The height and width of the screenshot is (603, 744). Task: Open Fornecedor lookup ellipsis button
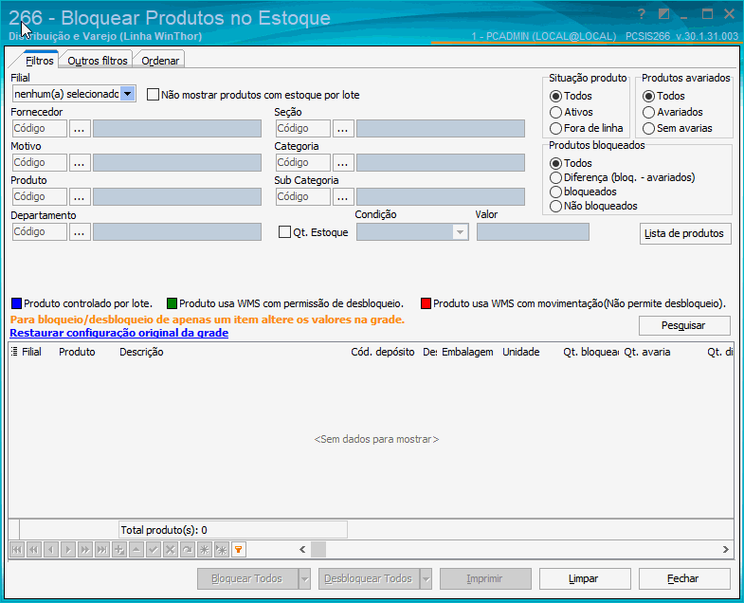[80, 129]
